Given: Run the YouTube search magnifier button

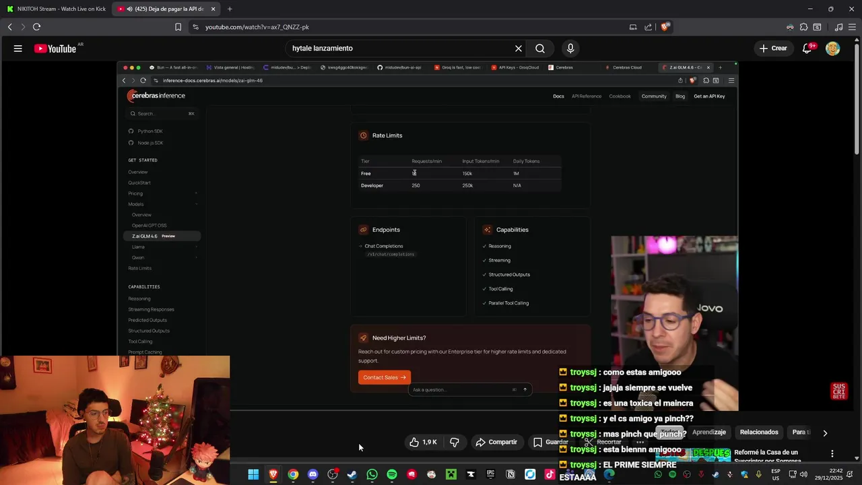Looking at the screenshot, I should click(540, 48).
